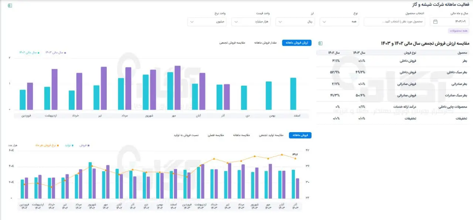Viewport: 473px width, 220px height.
Task: Click the Excel export icon at top-left corner
Action: [x=10, y=6]
